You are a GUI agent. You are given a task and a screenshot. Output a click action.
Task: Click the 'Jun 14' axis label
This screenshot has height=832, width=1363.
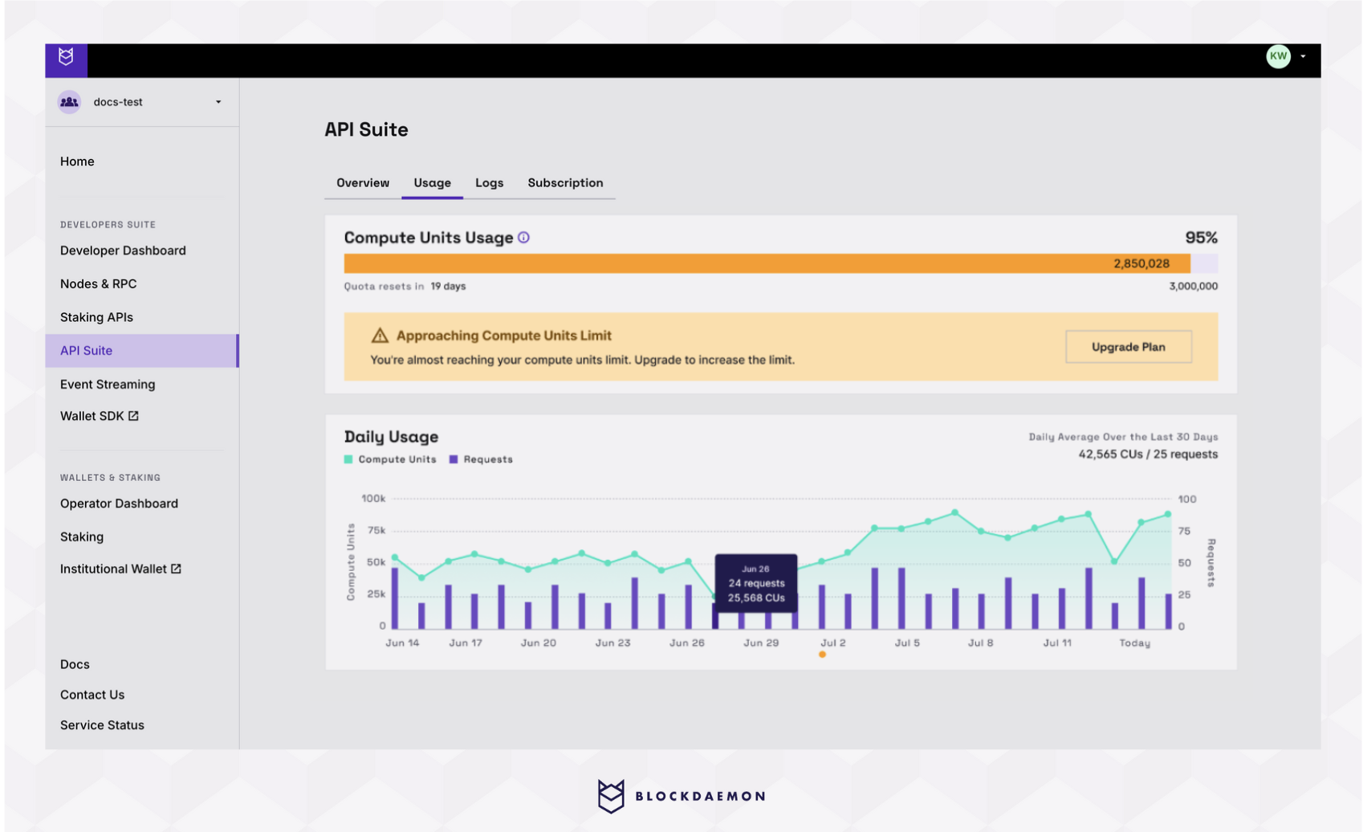point(402,643)
